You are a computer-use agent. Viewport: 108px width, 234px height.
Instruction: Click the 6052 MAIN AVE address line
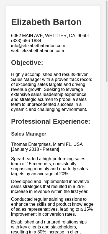click(x=50, y=36)
